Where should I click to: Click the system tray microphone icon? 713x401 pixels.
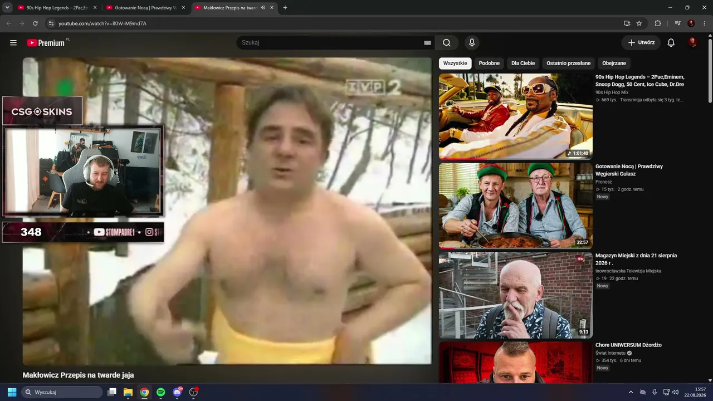pos(655,392)
